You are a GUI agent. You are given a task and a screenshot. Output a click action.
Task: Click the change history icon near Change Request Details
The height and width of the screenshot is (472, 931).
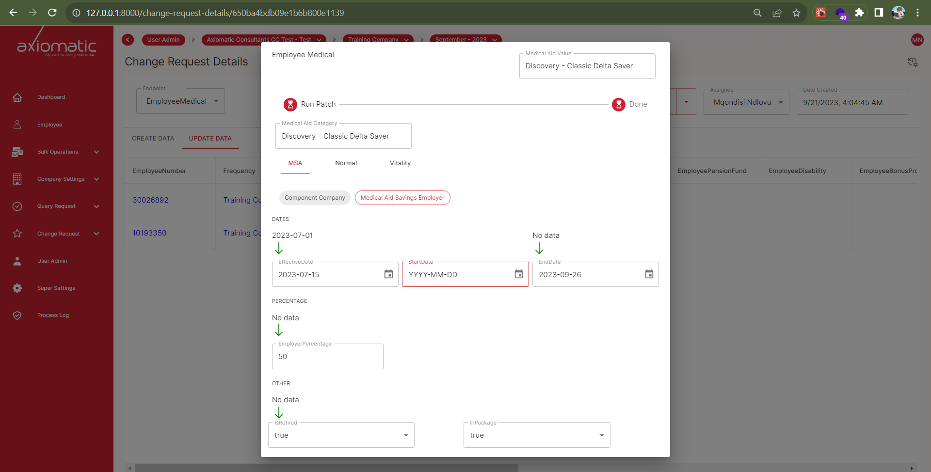click(913, 62)
